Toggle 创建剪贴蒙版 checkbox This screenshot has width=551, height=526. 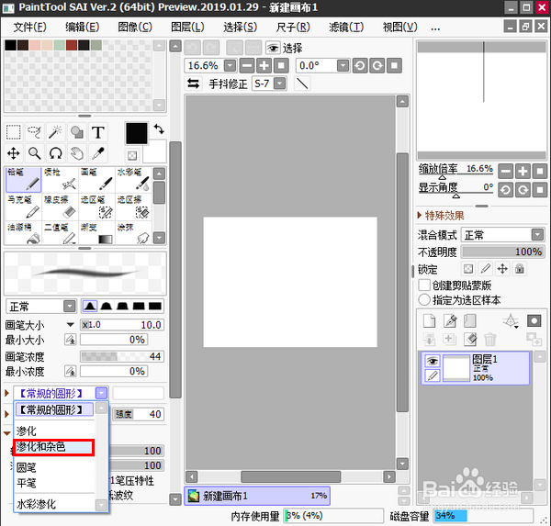click(424, 285)
